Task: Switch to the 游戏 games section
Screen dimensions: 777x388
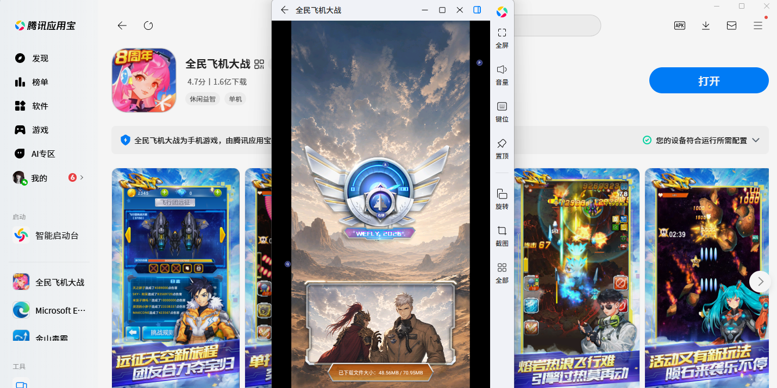Action: coord(32,130)
